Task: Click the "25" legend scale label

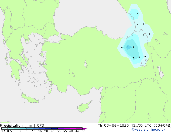Action: click(x=52, y=131)
